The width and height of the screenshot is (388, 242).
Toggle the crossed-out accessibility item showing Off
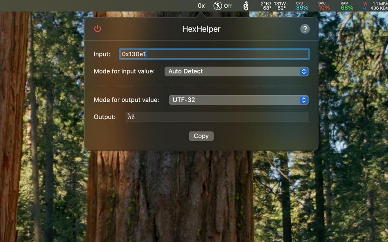pos(222,6)
